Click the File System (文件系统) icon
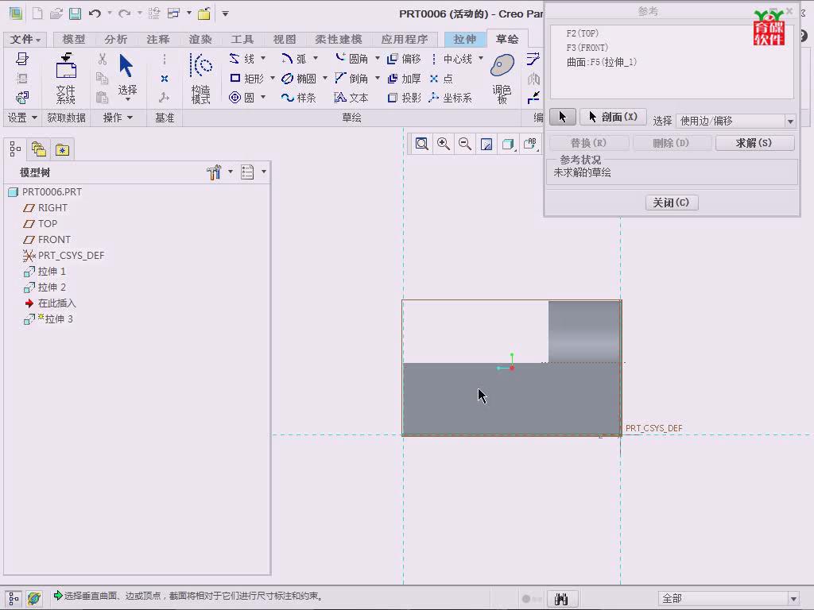 [66, 78]
